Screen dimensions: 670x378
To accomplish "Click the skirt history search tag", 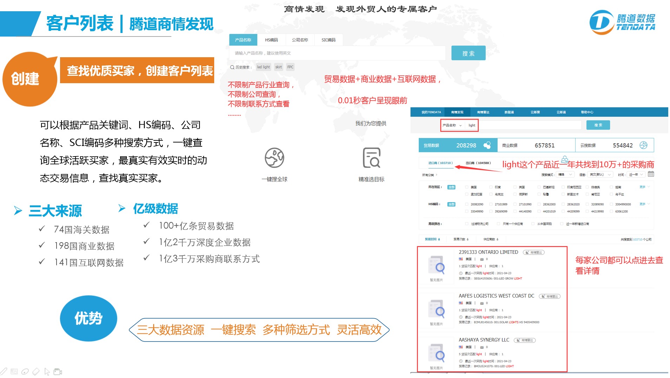I will [278, 67].
